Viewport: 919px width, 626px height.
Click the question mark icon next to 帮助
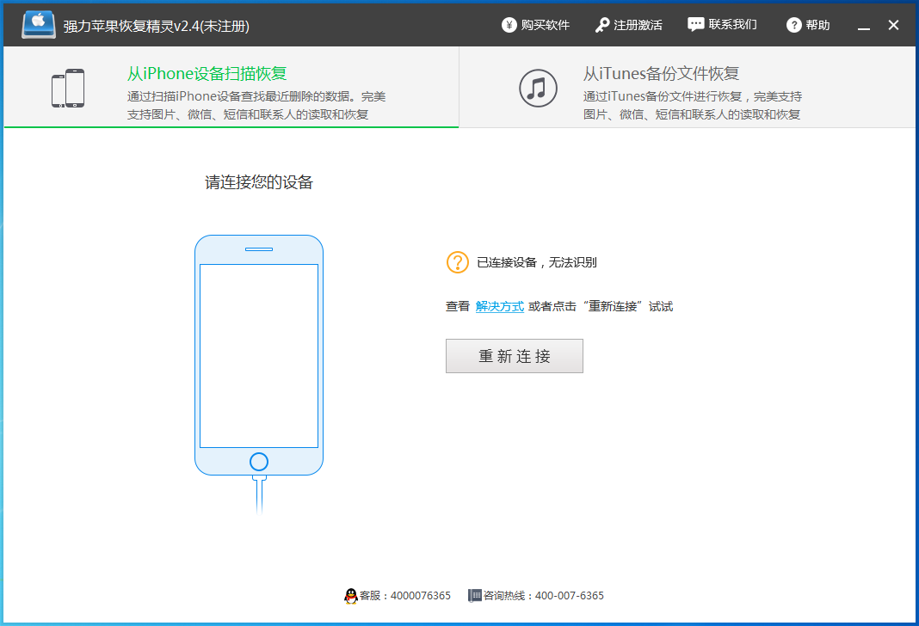(793, 25)
